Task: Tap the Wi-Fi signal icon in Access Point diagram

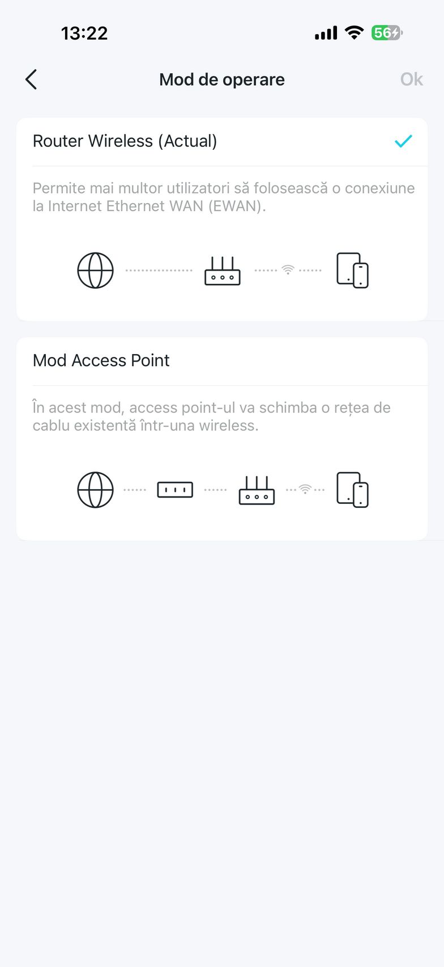Action: [305, 489]
